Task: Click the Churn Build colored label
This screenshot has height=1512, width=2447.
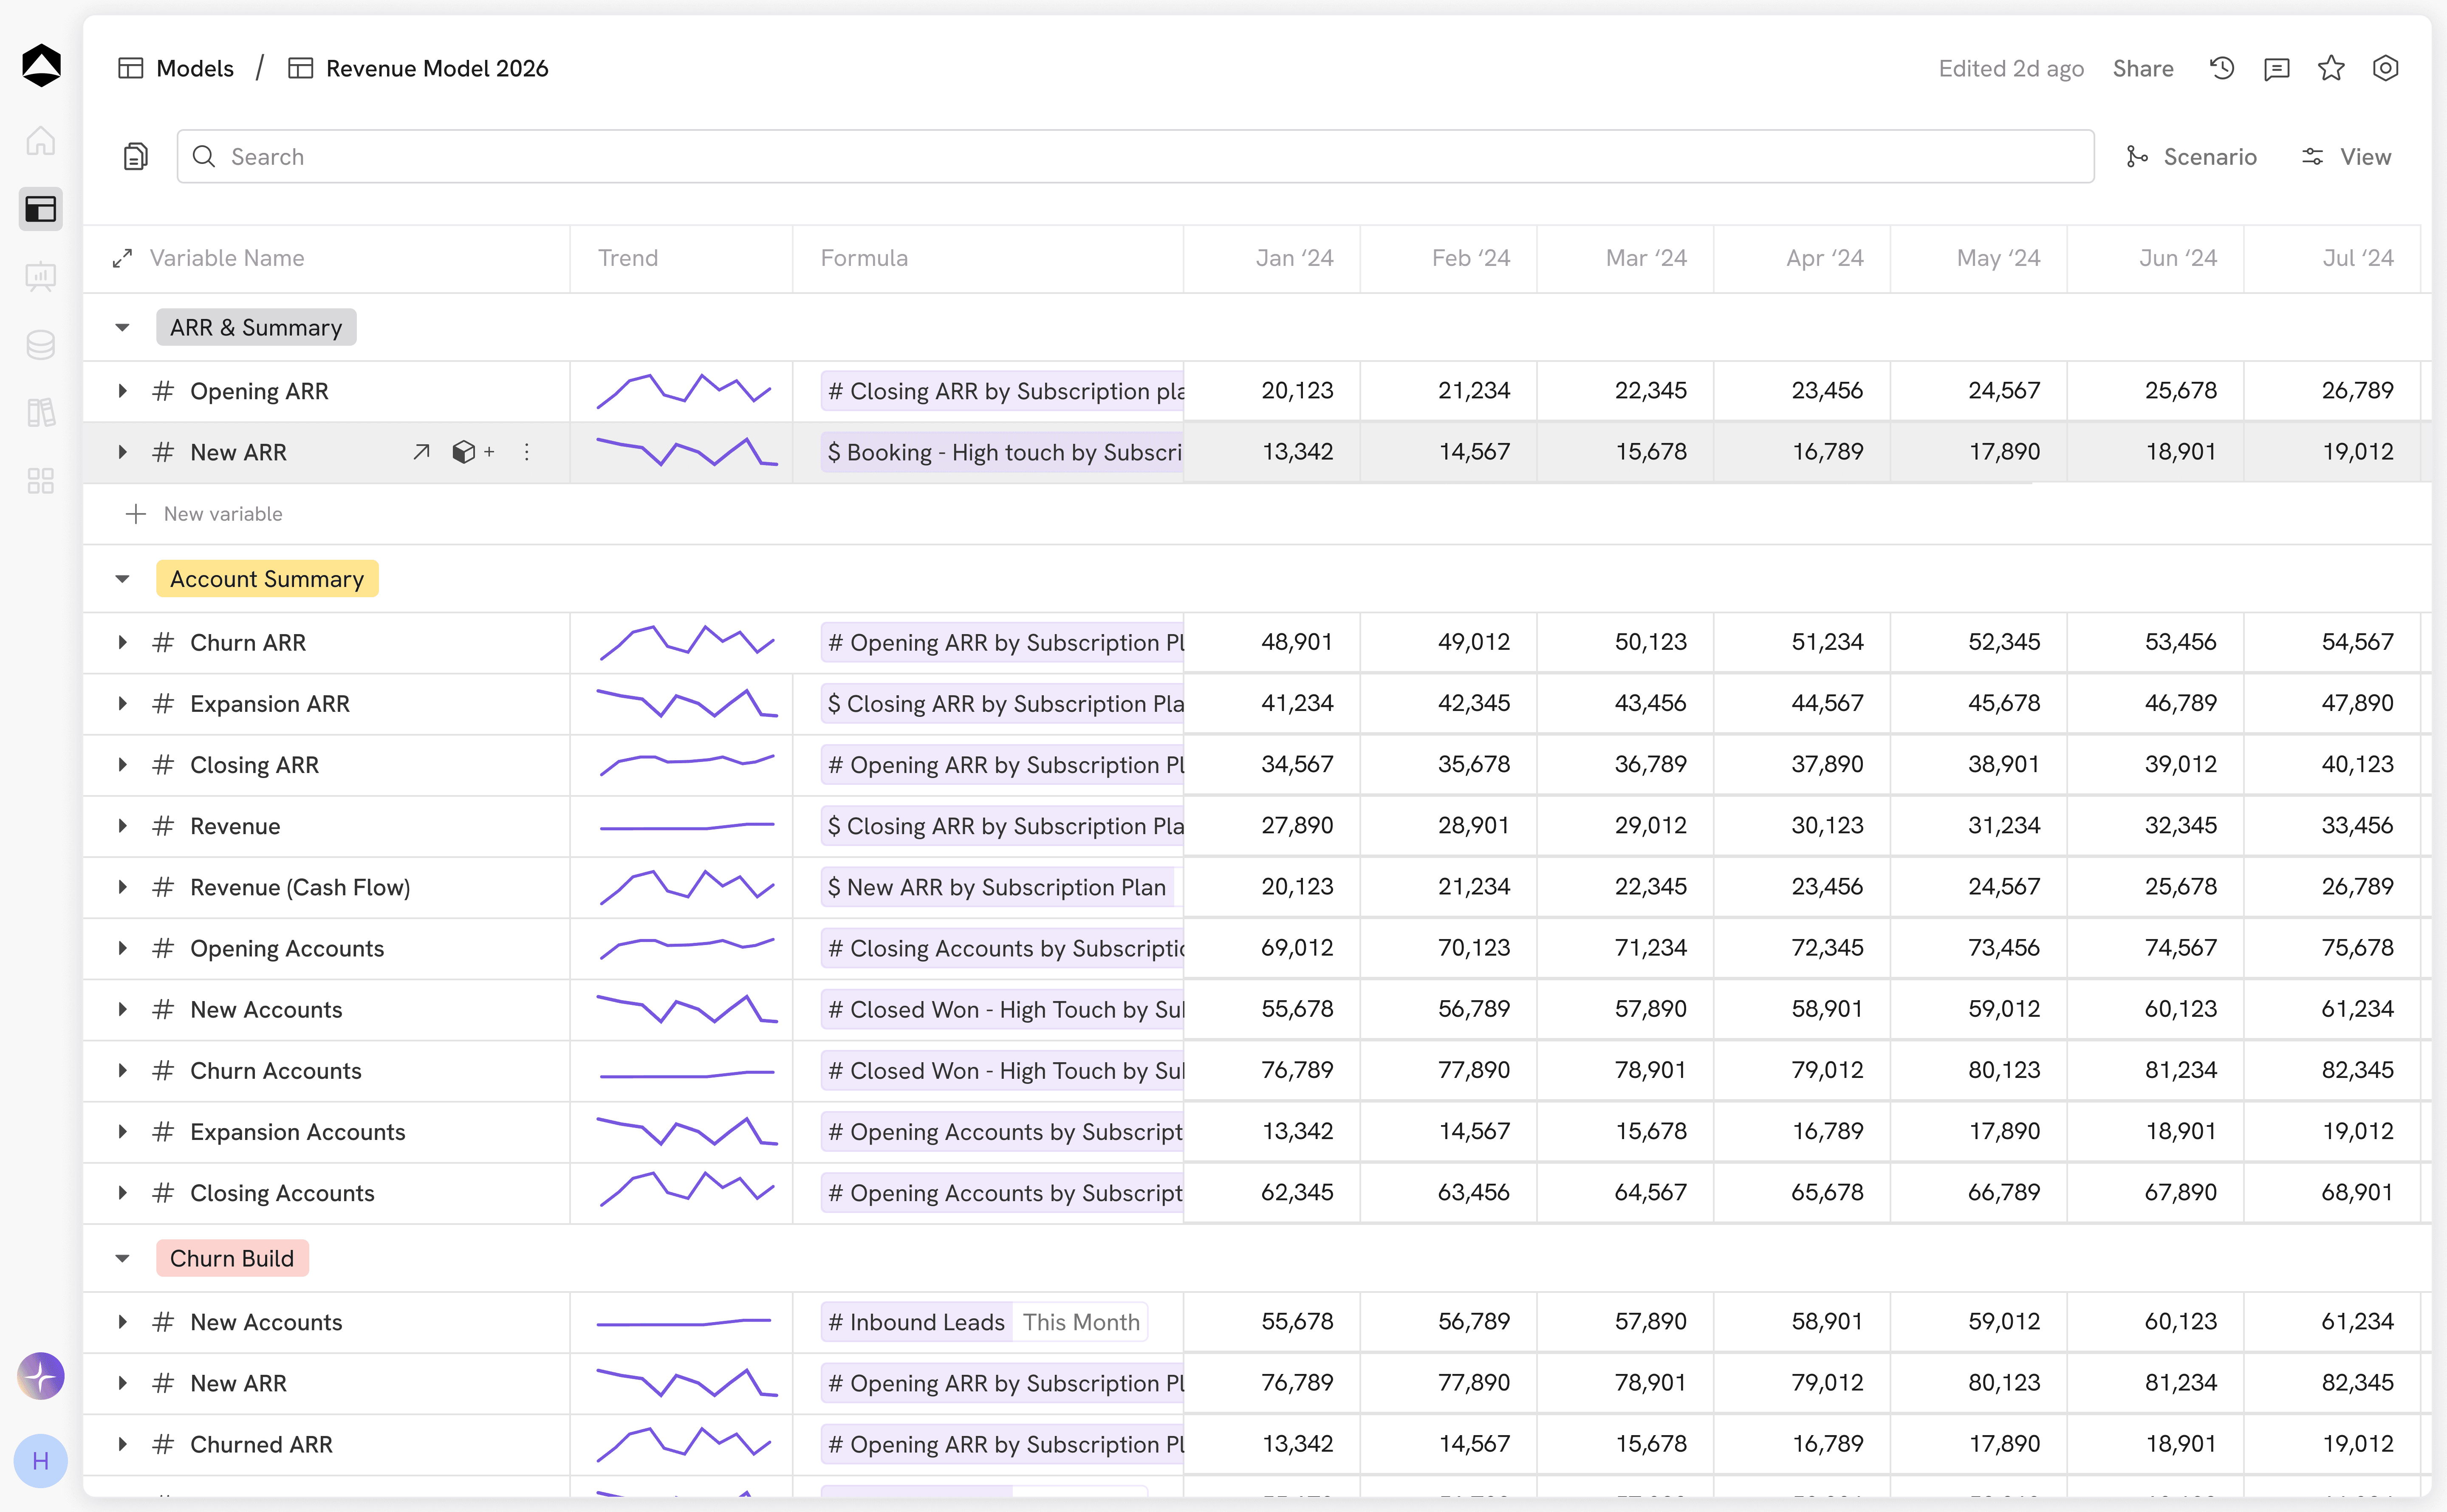Action: tap(232, 1258)
